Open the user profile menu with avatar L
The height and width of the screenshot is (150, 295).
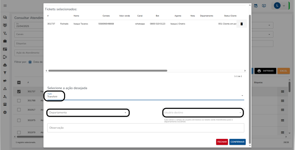(279, 6)
